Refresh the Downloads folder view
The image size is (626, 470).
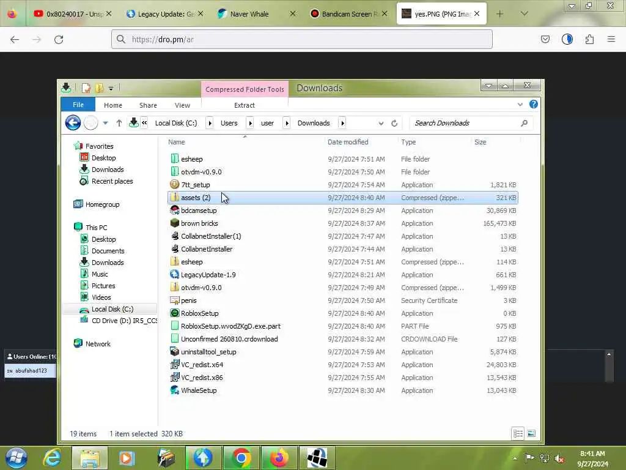tap(394, 123)
